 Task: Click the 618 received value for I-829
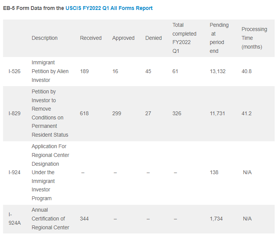pos(84,113)
